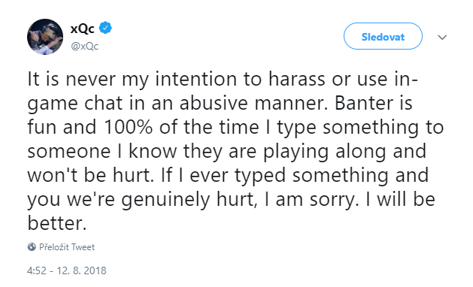The height and width of the screenshot is (287, 473).
Task: Translate the tweet via Přeložit Tweet
Action: pos(67,247)
